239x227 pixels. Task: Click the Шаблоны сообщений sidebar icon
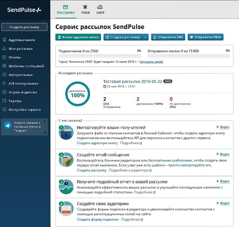pos(4,66)
